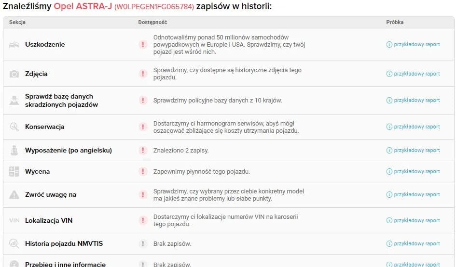Click the calculator icon beside Wycena

14,172
